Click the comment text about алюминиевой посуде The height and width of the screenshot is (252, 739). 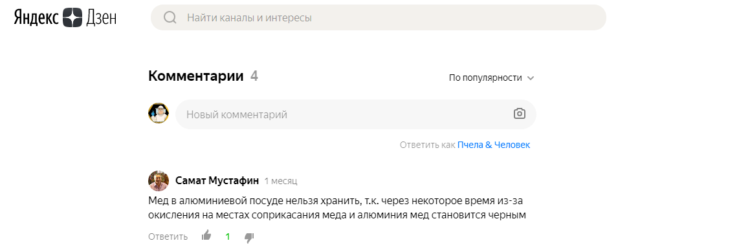[337, 208]
